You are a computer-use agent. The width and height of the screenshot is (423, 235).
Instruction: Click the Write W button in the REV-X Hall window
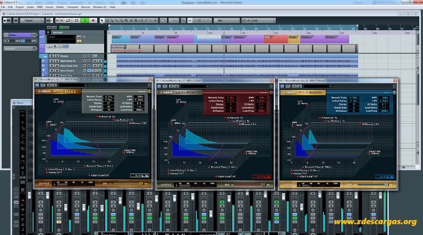coord(54,85)
